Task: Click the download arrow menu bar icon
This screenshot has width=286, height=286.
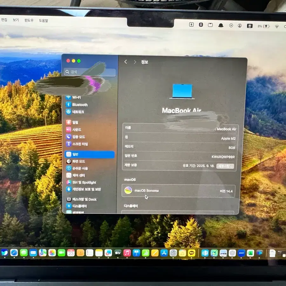Action: (x=191, y=24)
